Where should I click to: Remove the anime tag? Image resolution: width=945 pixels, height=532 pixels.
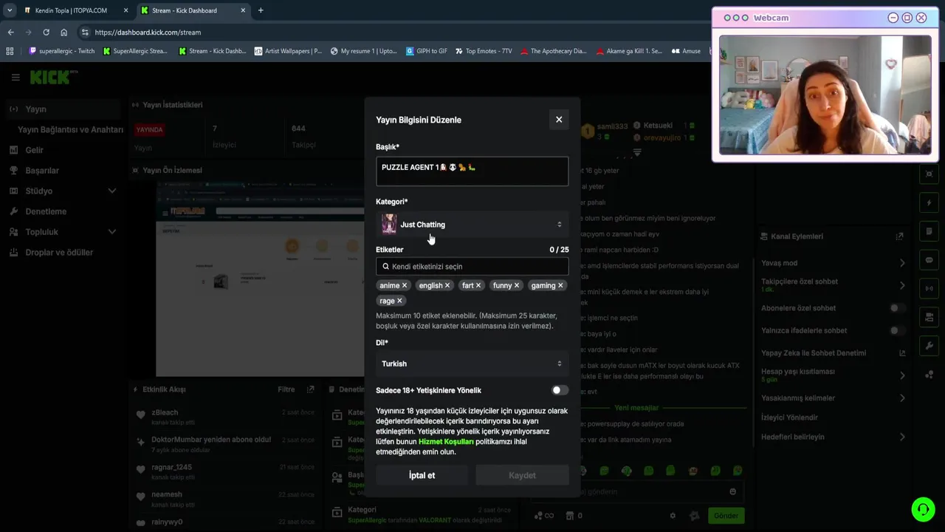(405, 285)
